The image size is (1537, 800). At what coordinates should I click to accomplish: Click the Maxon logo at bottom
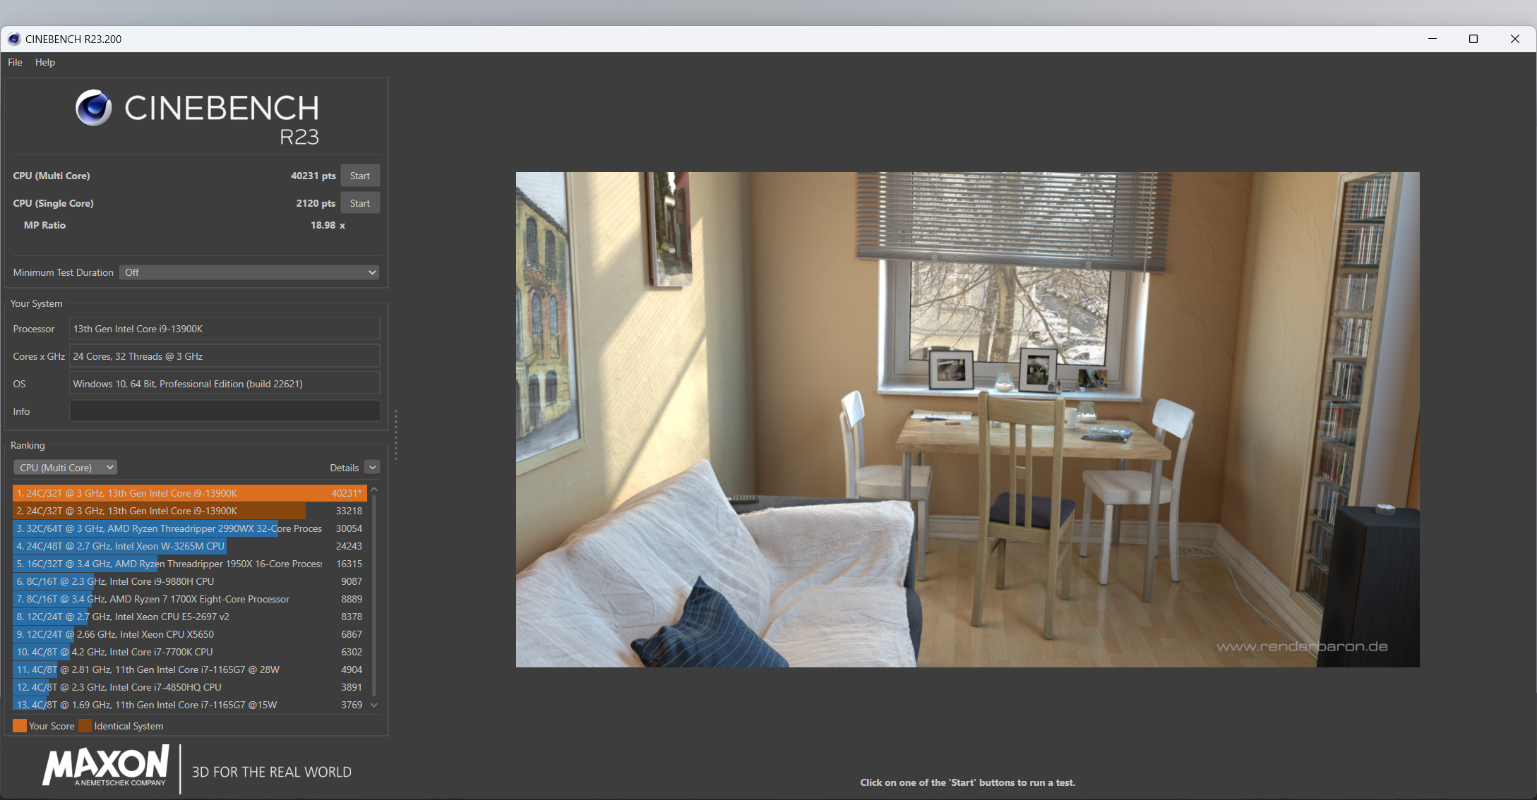click(x=106, y=766)
